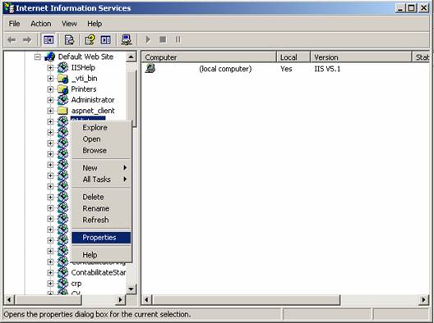Click the Forward arrow toolbar icon
The image size is (434, 323).
pyautogui.click(x=27, y=40)
